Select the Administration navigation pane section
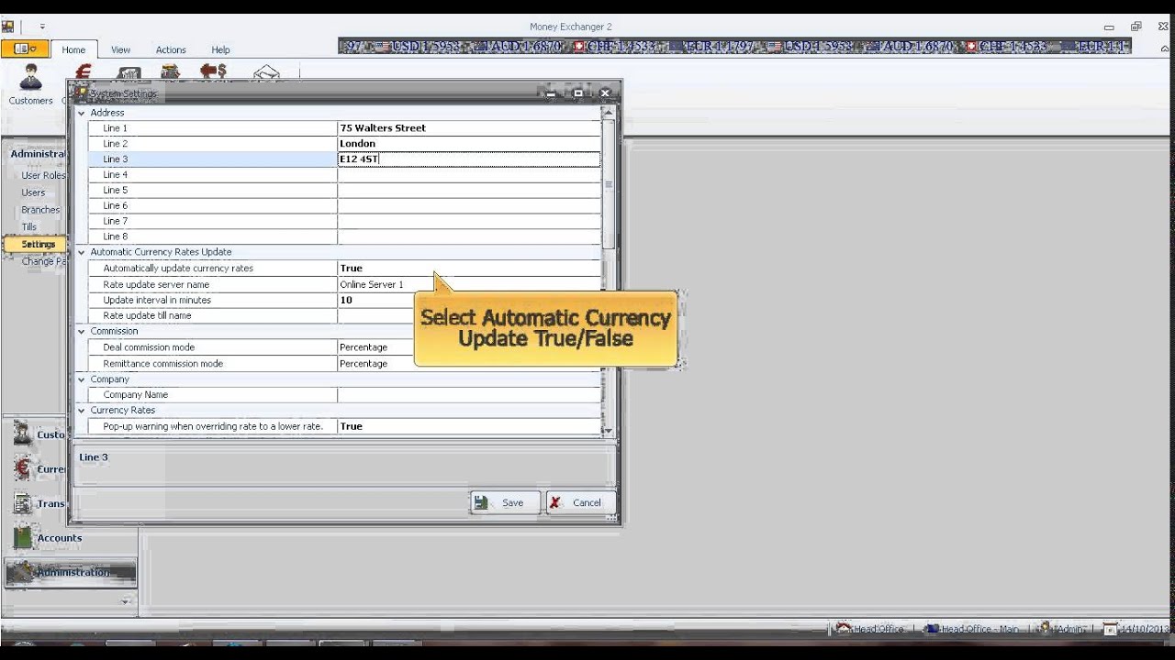Viewport: 1175px width, 660px height. click(x=70, y=572)
